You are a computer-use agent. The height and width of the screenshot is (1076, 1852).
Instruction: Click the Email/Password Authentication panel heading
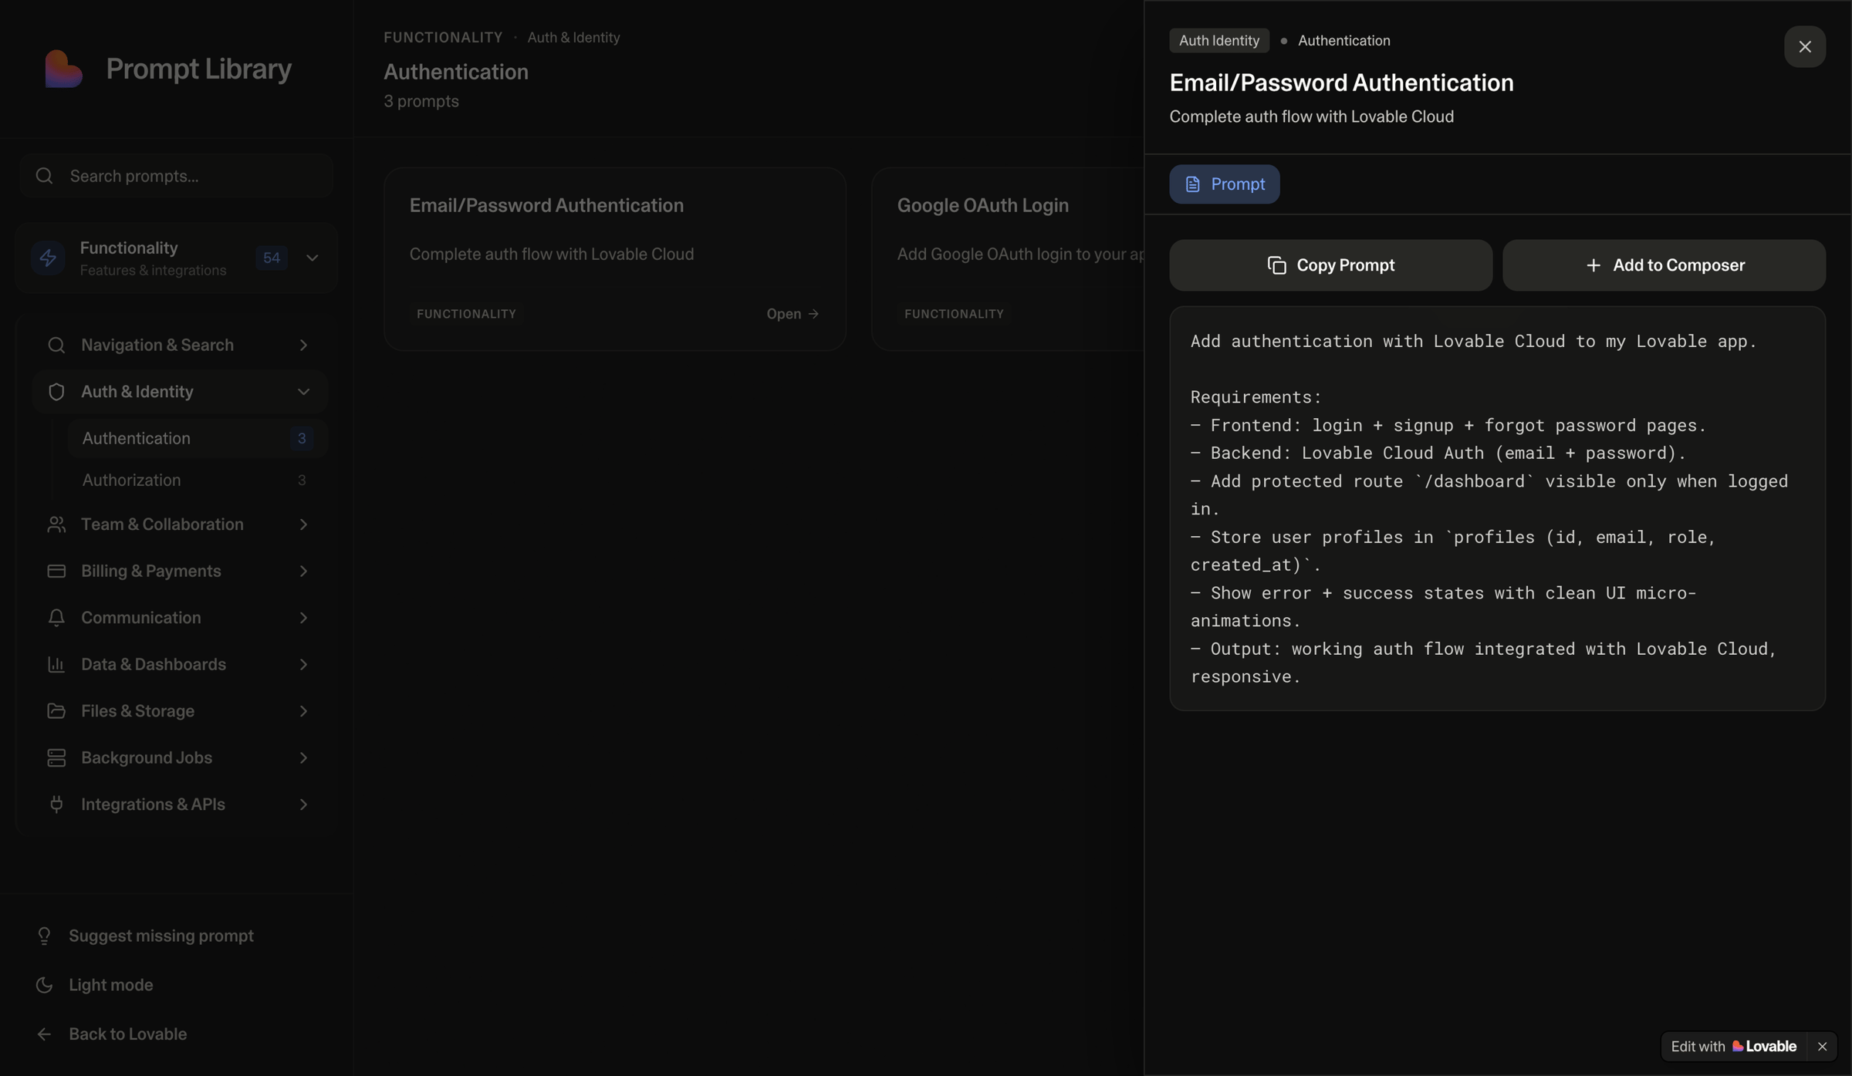(x=1341, y=83)
